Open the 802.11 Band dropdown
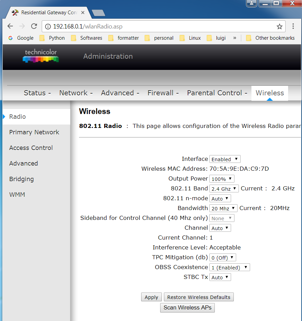Viewport: 302px width, 321px height. 224,188
